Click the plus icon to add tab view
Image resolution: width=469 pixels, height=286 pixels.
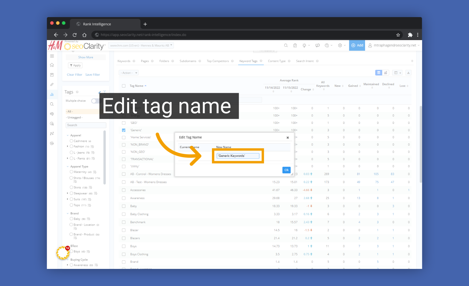point(412,61)
